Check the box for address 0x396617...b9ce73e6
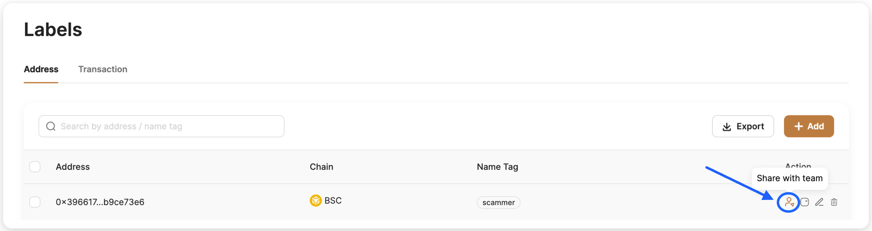This screenshot has width=872, height=231. coord(35,202)
